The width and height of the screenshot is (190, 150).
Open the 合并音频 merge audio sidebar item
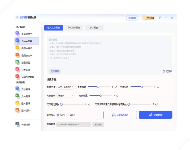point(27,70)
